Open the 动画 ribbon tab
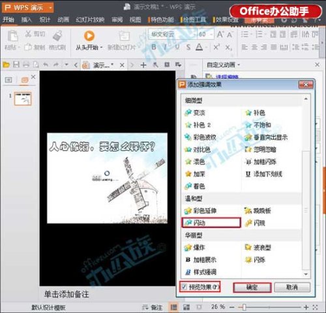This screenshot has height=313, width=326. point(63,20)
